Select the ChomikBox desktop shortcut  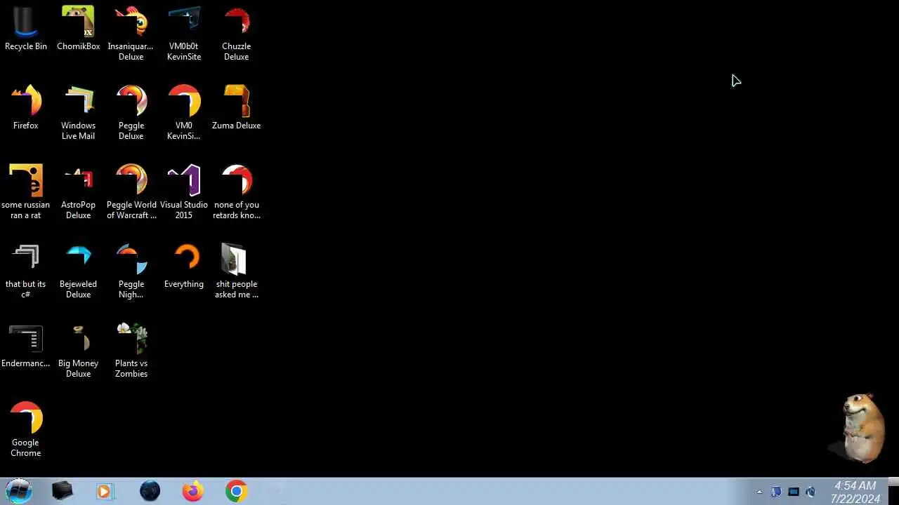(78, 29)
